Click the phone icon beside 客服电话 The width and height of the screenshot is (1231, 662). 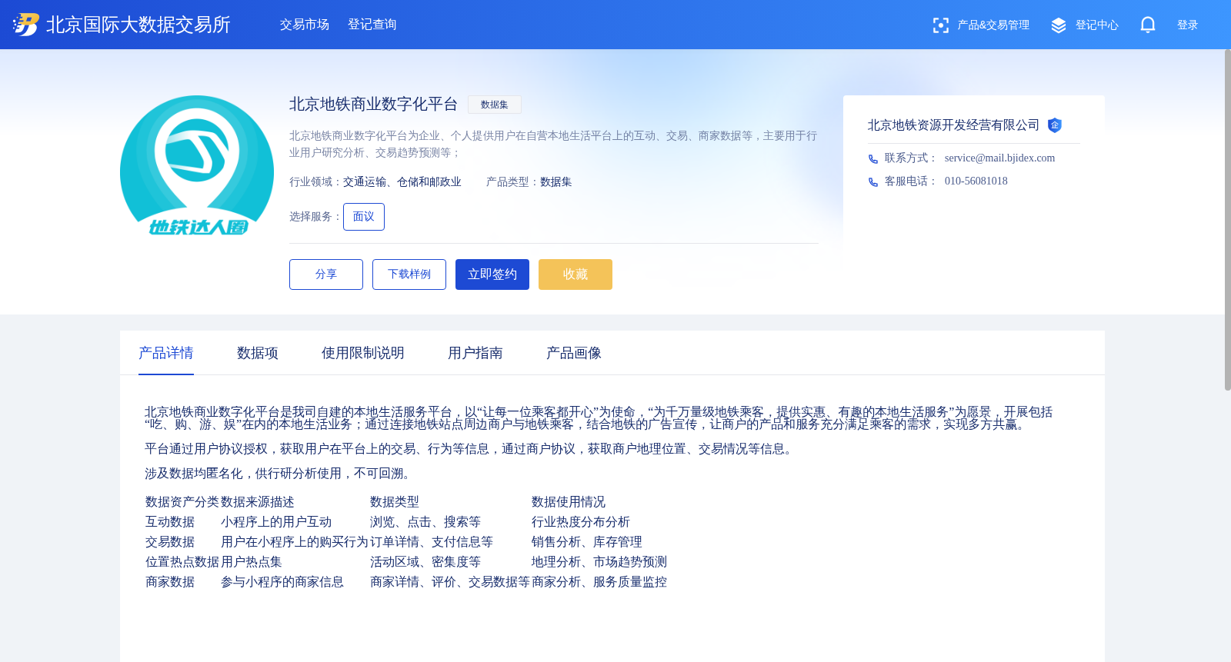tap(872, 182)
